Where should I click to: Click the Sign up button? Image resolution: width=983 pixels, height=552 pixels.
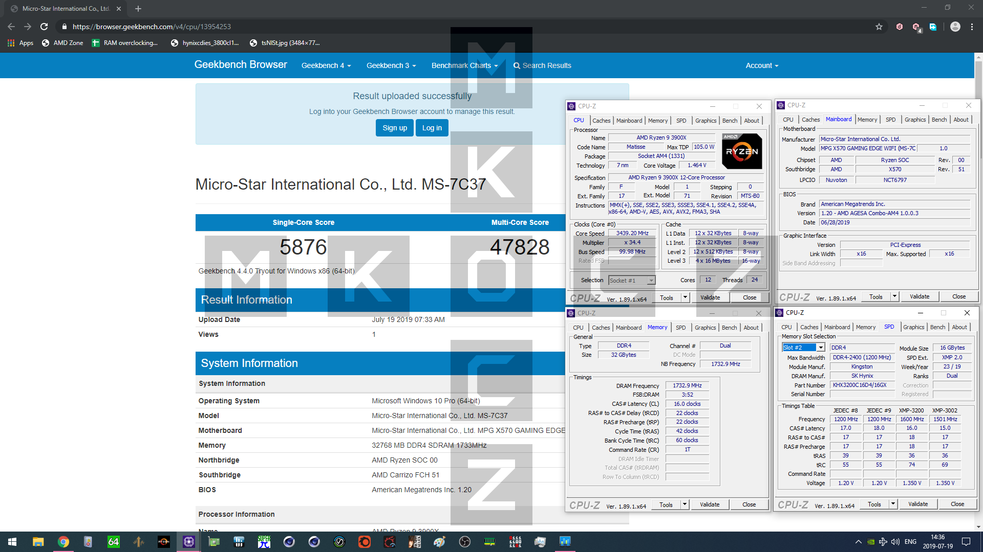coord(395,128)
